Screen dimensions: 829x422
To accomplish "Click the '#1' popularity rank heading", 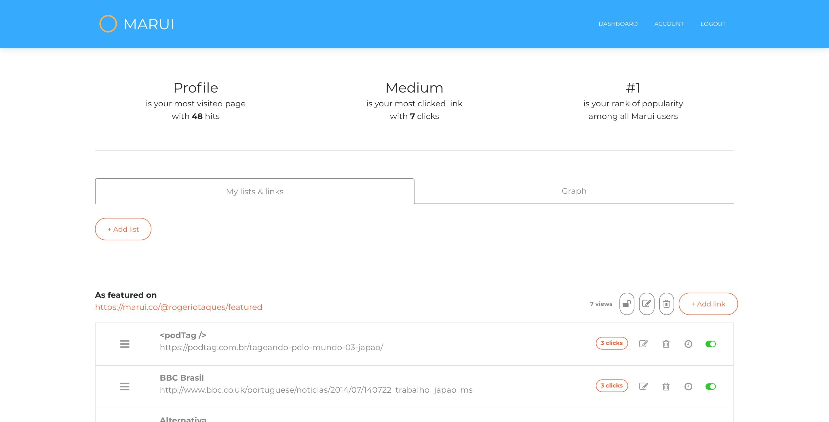I will pos(633,87).
